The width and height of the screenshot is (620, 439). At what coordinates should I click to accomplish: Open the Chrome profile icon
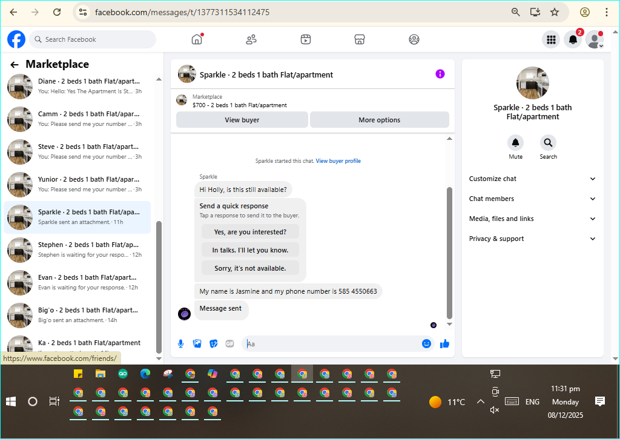(585, 12)
